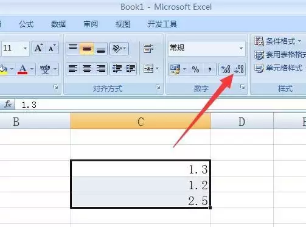
Task: Open 单元格样式 cell styles menu
Action: pos(279,68)
